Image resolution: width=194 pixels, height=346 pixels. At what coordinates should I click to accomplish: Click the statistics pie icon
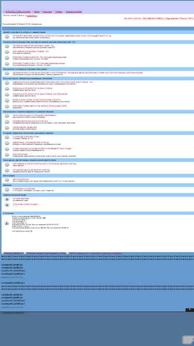point(7,223)
